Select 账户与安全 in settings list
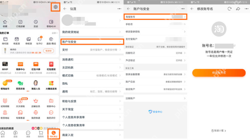 pyautogui.click(x=92, y=41)
